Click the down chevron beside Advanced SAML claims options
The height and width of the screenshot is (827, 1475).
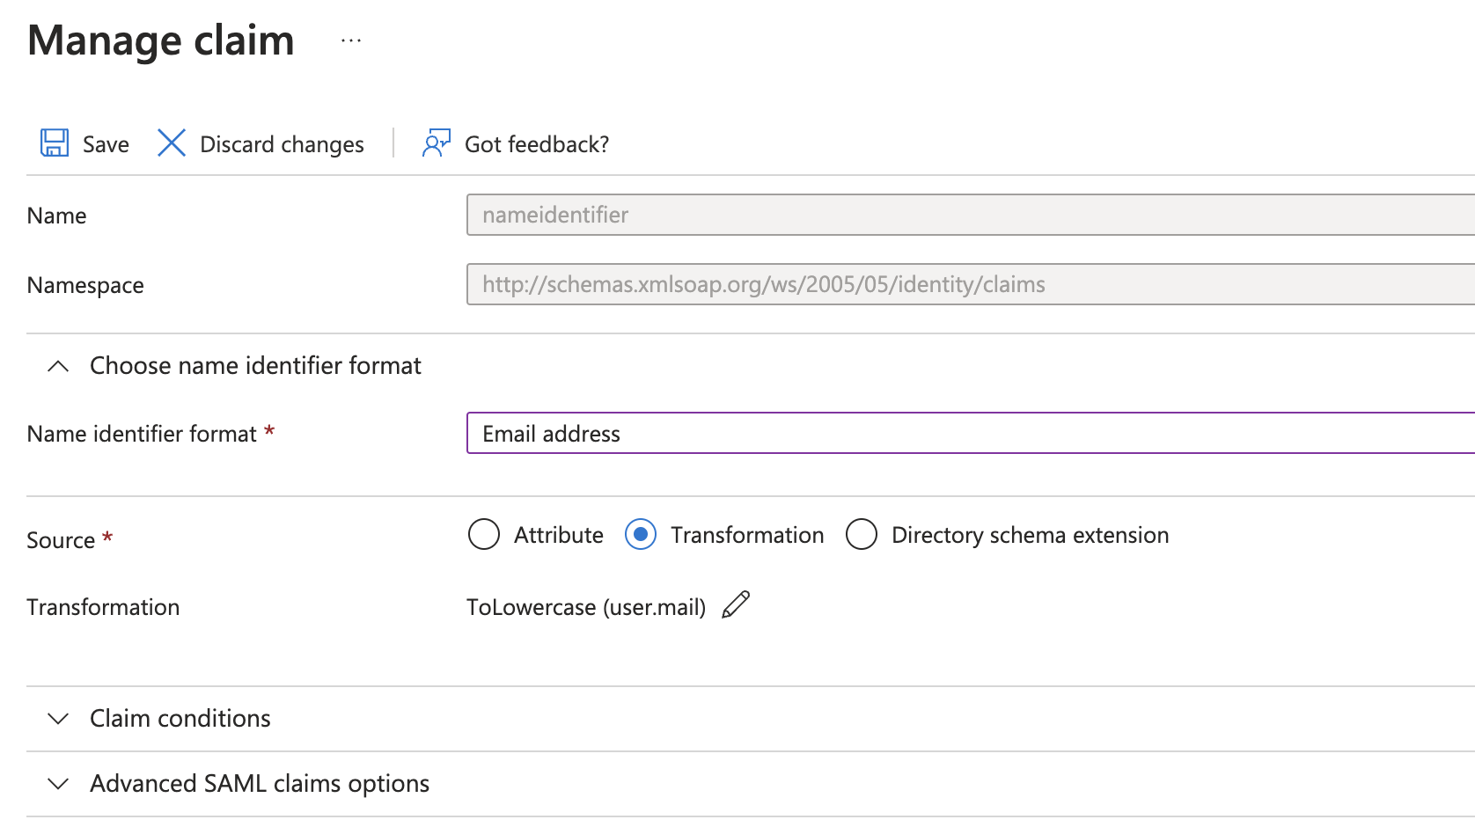coord(58,784)
